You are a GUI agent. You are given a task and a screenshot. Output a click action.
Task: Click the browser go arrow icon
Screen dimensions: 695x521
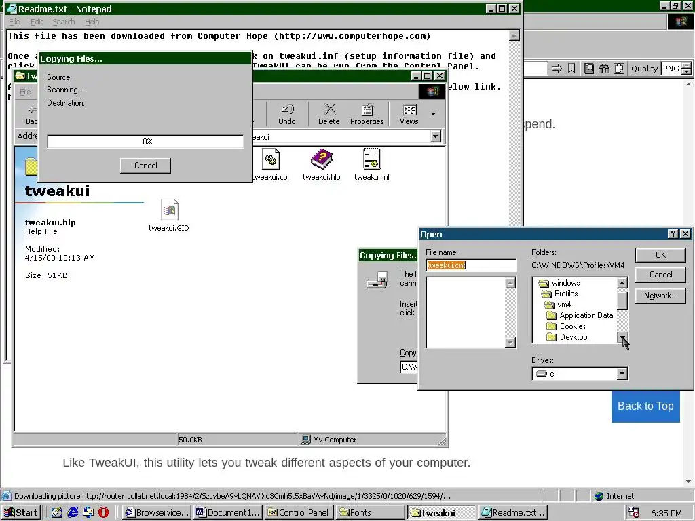click(557, 69)
